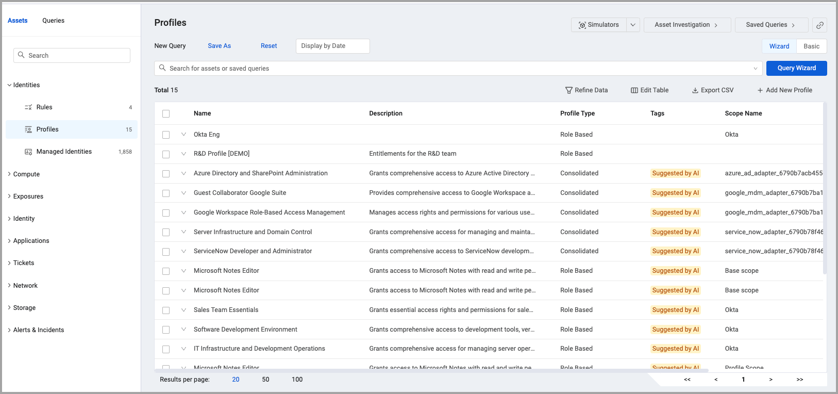Expand the Compute section
Screen dimensions: 838x394
[x=9, y=174]
